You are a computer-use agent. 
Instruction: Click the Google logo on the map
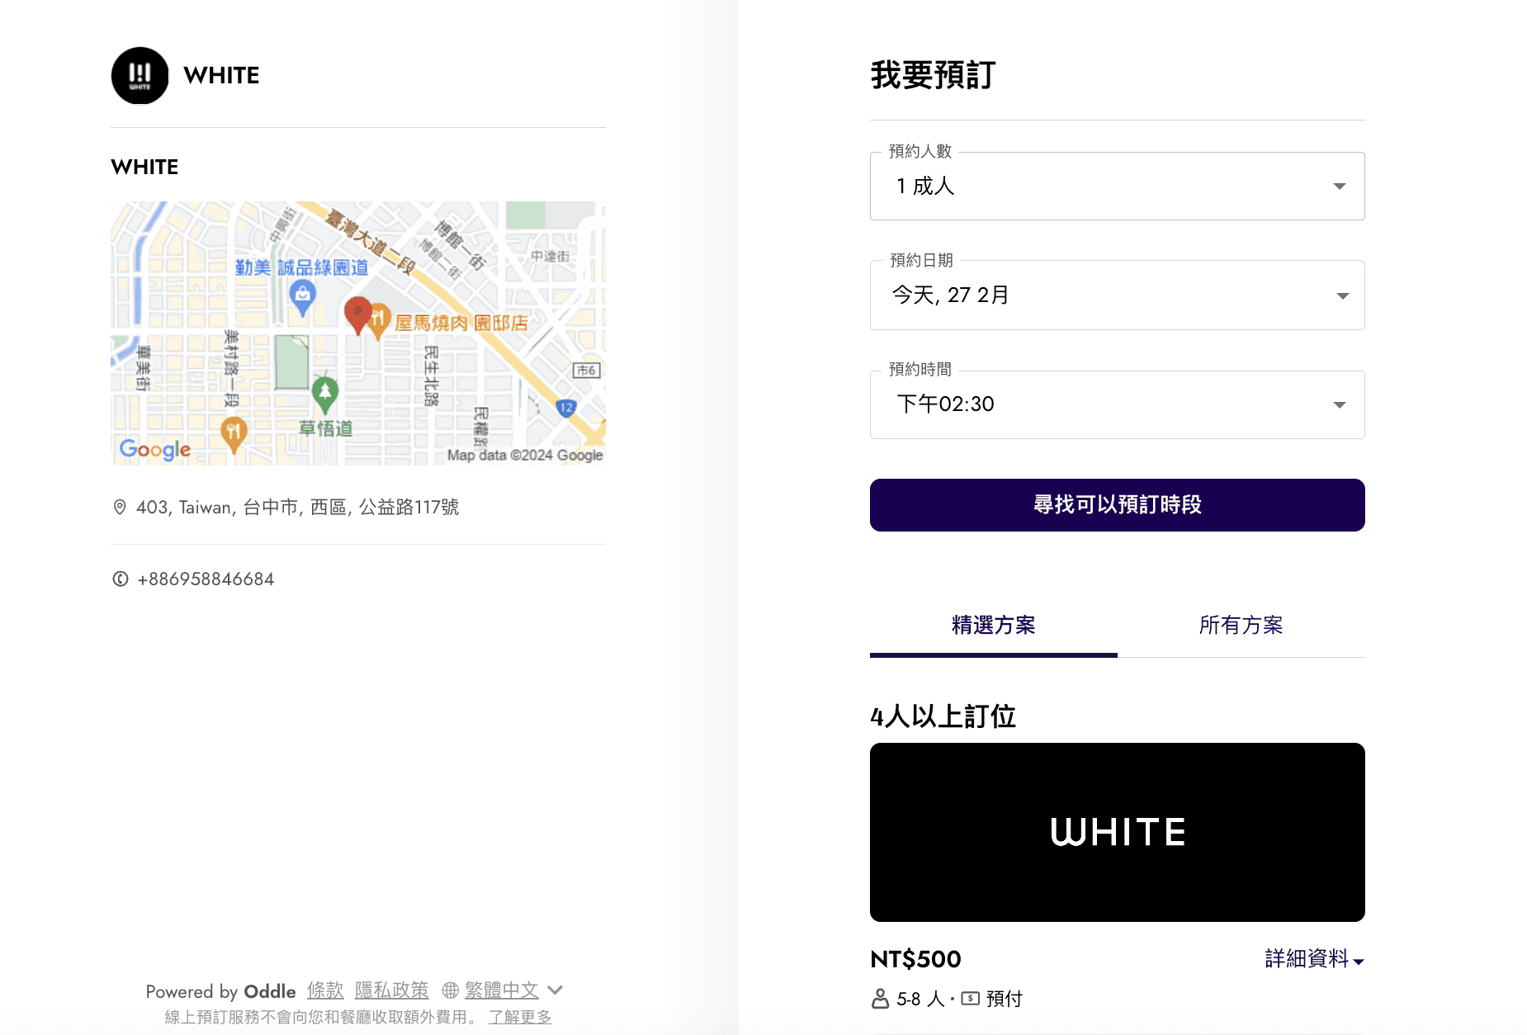click(155, 449)
